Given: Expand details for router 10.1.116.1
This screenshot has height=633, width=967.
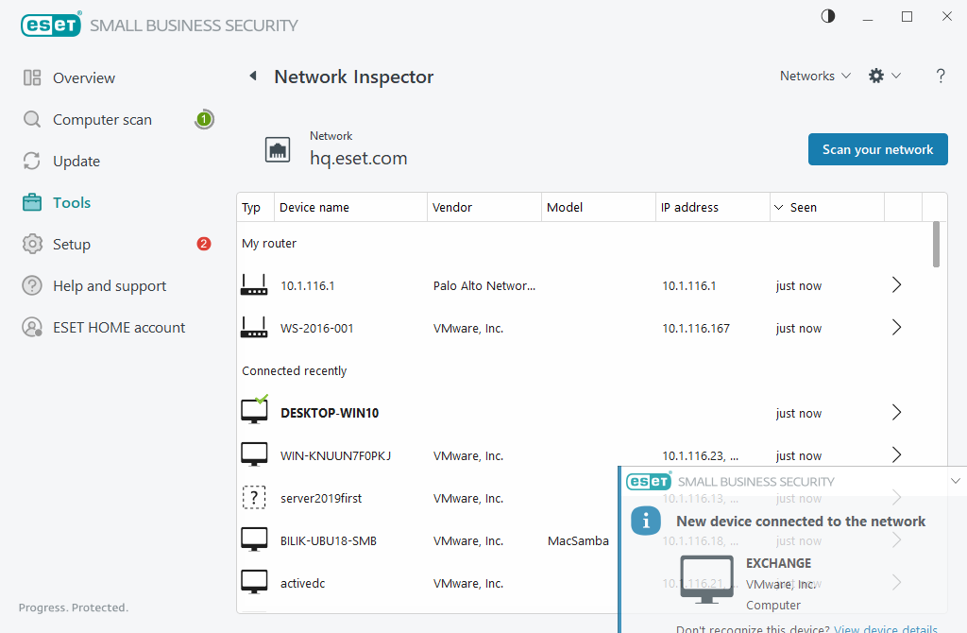Looking at the screenshot, I should (897, 285).
